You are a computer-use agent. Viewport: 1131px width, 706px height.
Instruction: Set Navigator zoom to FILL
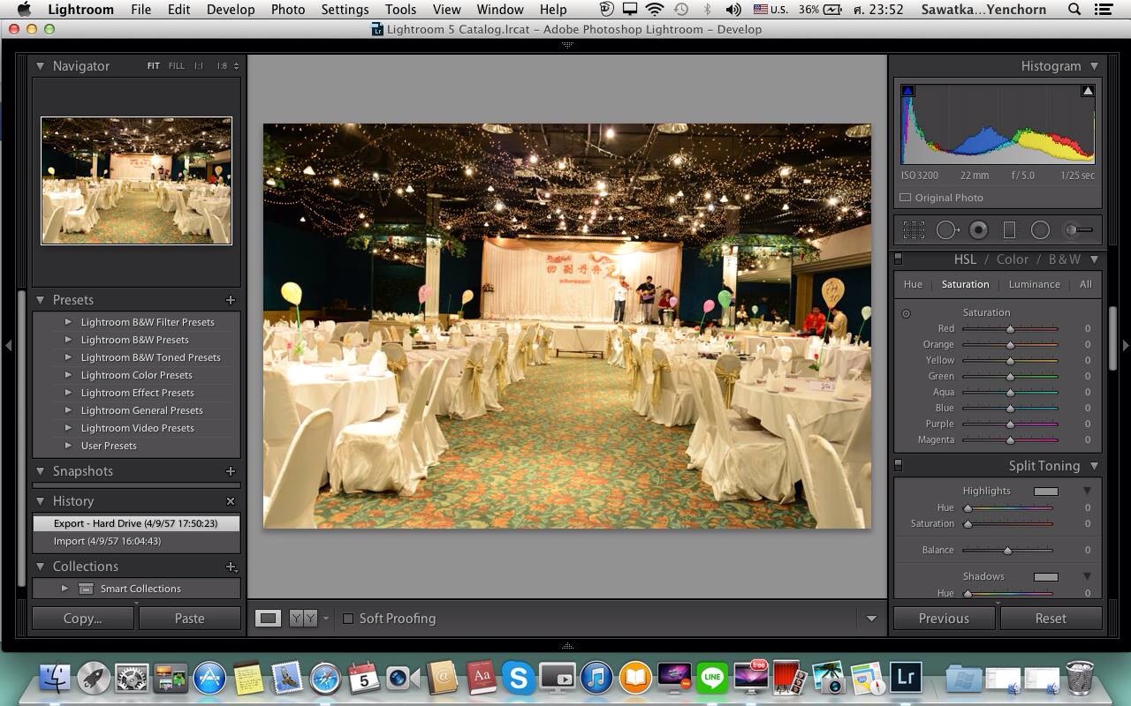[x=177, y=66]
